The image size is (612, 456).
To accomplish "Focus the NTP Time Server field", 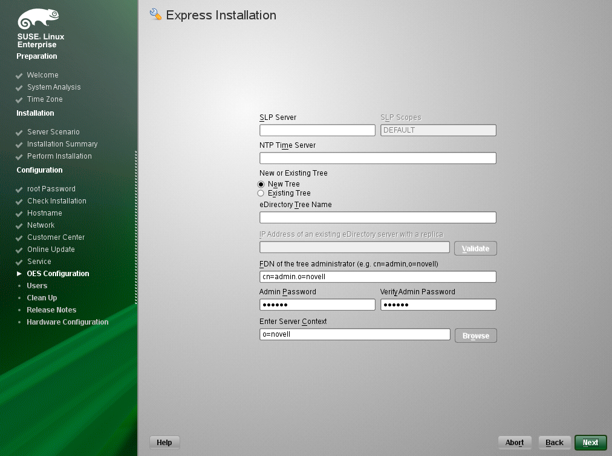I will (x=377, y=158).
